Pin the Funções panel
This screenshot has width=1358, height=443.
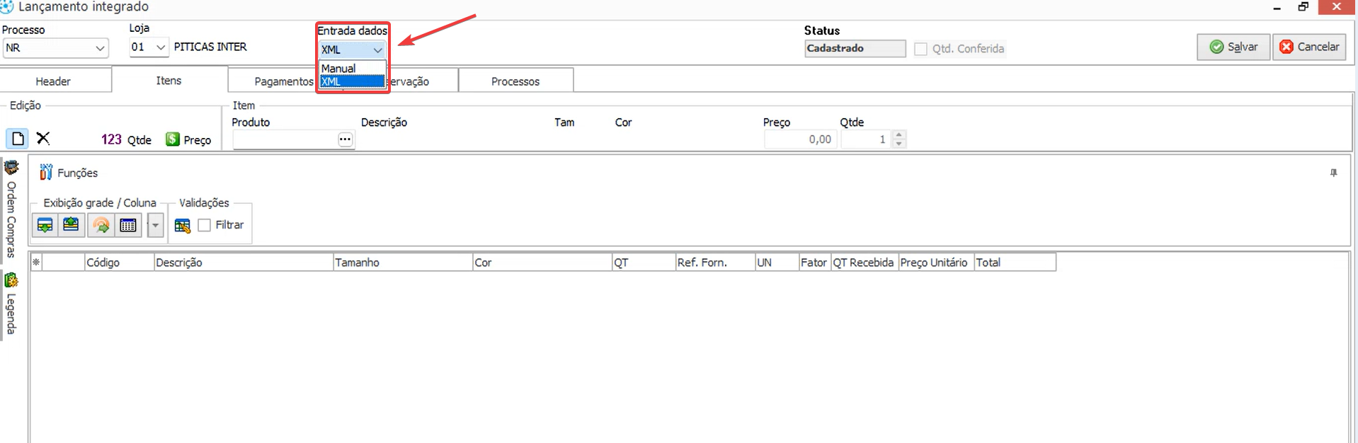(x=1333, y=173)
